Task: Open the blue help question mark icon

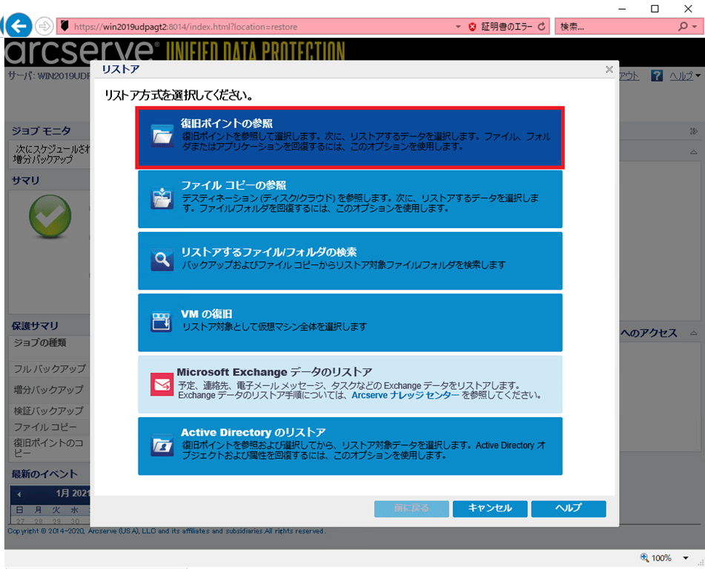Action: (x=657, y=76)
